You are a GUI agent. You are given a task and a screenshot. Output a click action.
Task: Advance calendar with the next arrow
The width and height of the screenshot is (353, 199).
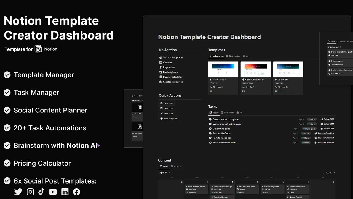point(334,173)
